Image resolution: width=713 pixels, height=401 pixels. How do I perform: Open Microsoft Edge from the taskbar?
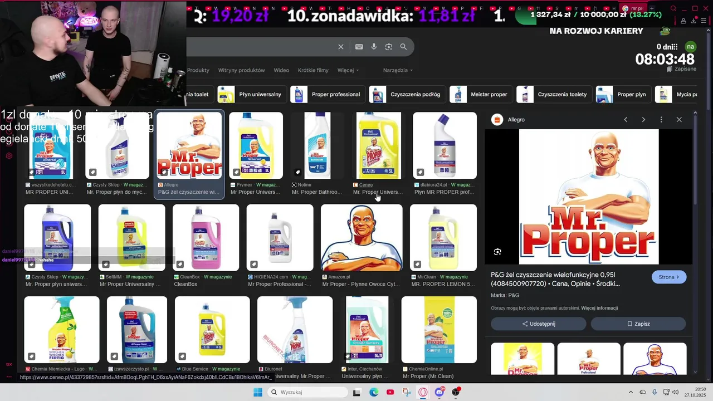(374, 392)
